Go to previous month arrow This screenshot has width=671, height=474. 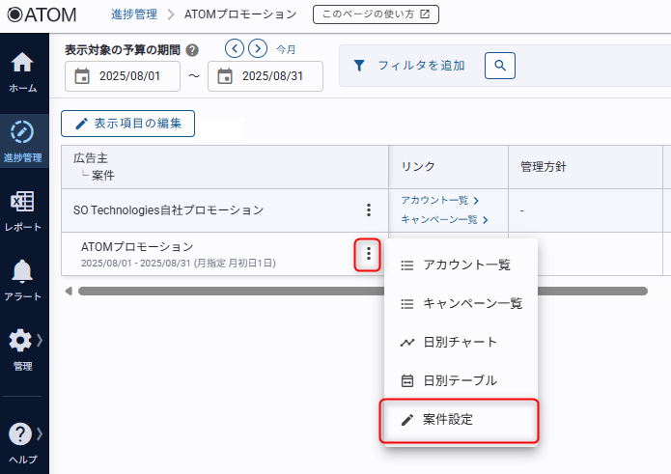pos(235,48)
